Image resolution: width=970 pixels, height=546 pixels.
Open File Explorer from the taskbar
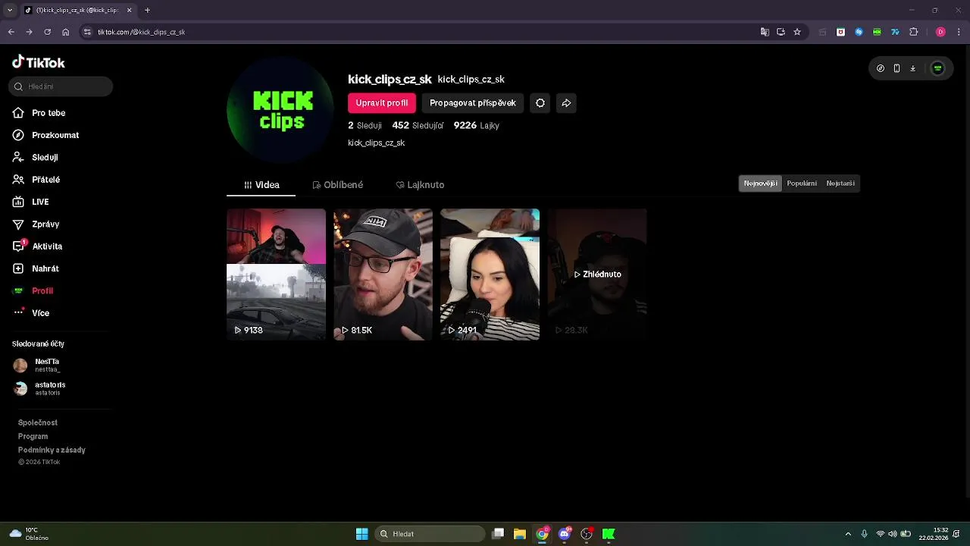pyautogui.click(x=520, y=534)
